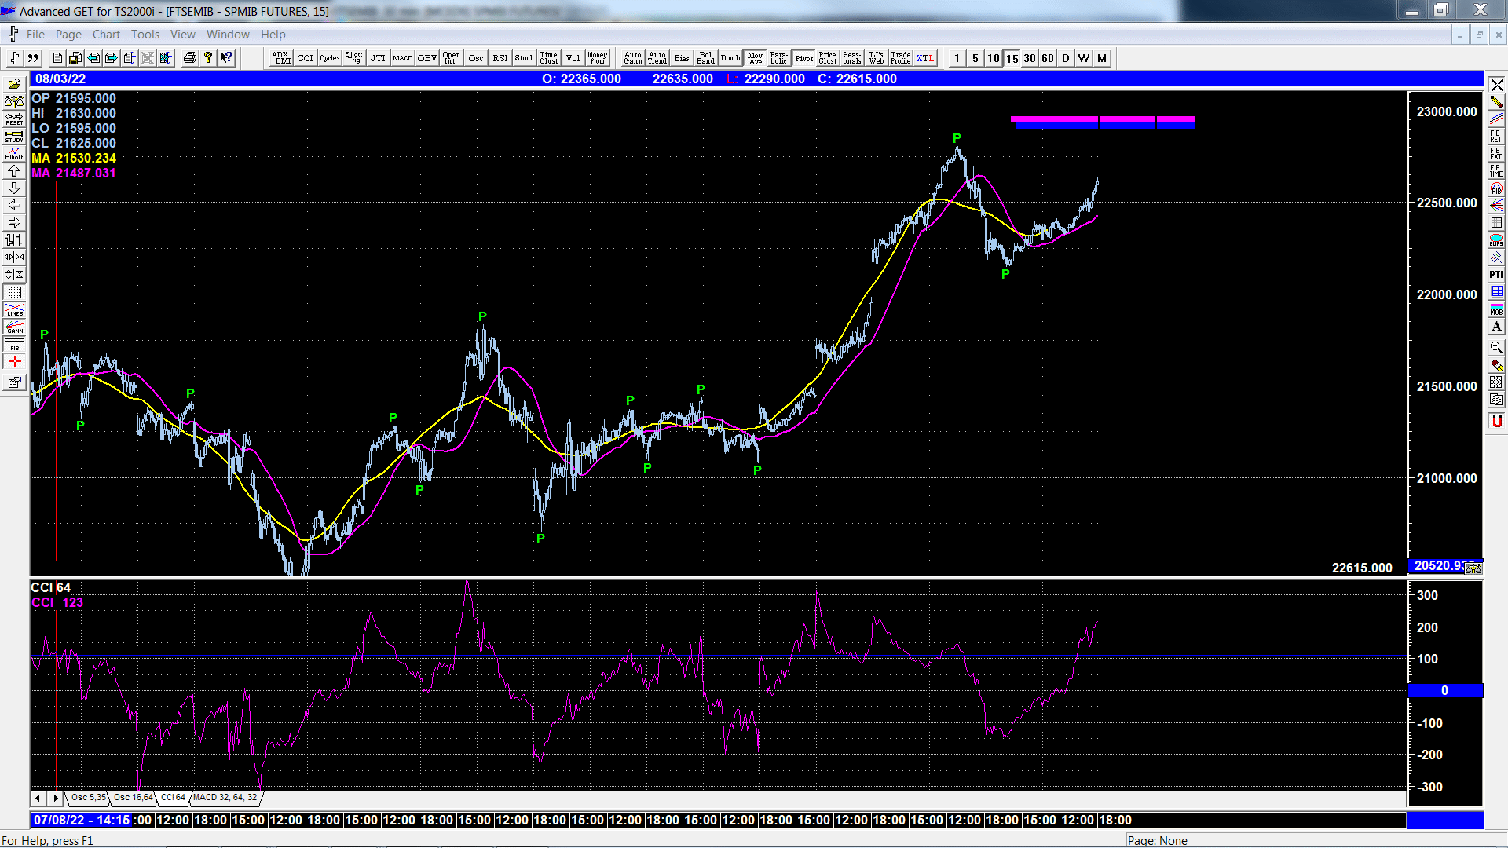Switch chart to Daily (D) timeframe
Image resolution: width=1508 pixels, height=848 pixels.
(x=1066, y=58)
